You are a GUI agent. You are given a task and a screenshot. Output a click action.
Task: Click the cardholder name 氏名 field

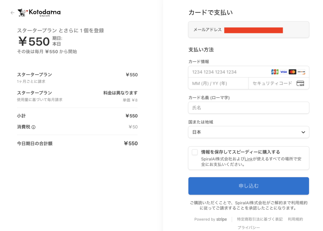click(x=249, y=108)
